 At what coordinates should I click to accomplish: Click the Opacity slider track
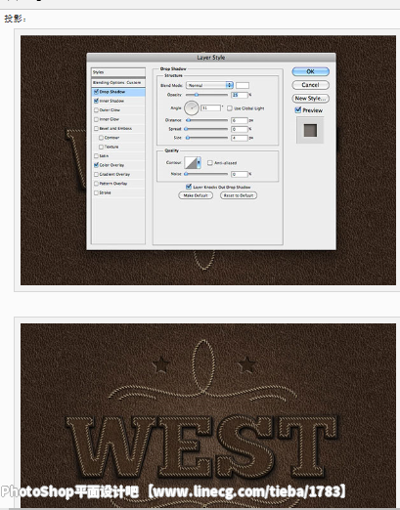[206, 95]
